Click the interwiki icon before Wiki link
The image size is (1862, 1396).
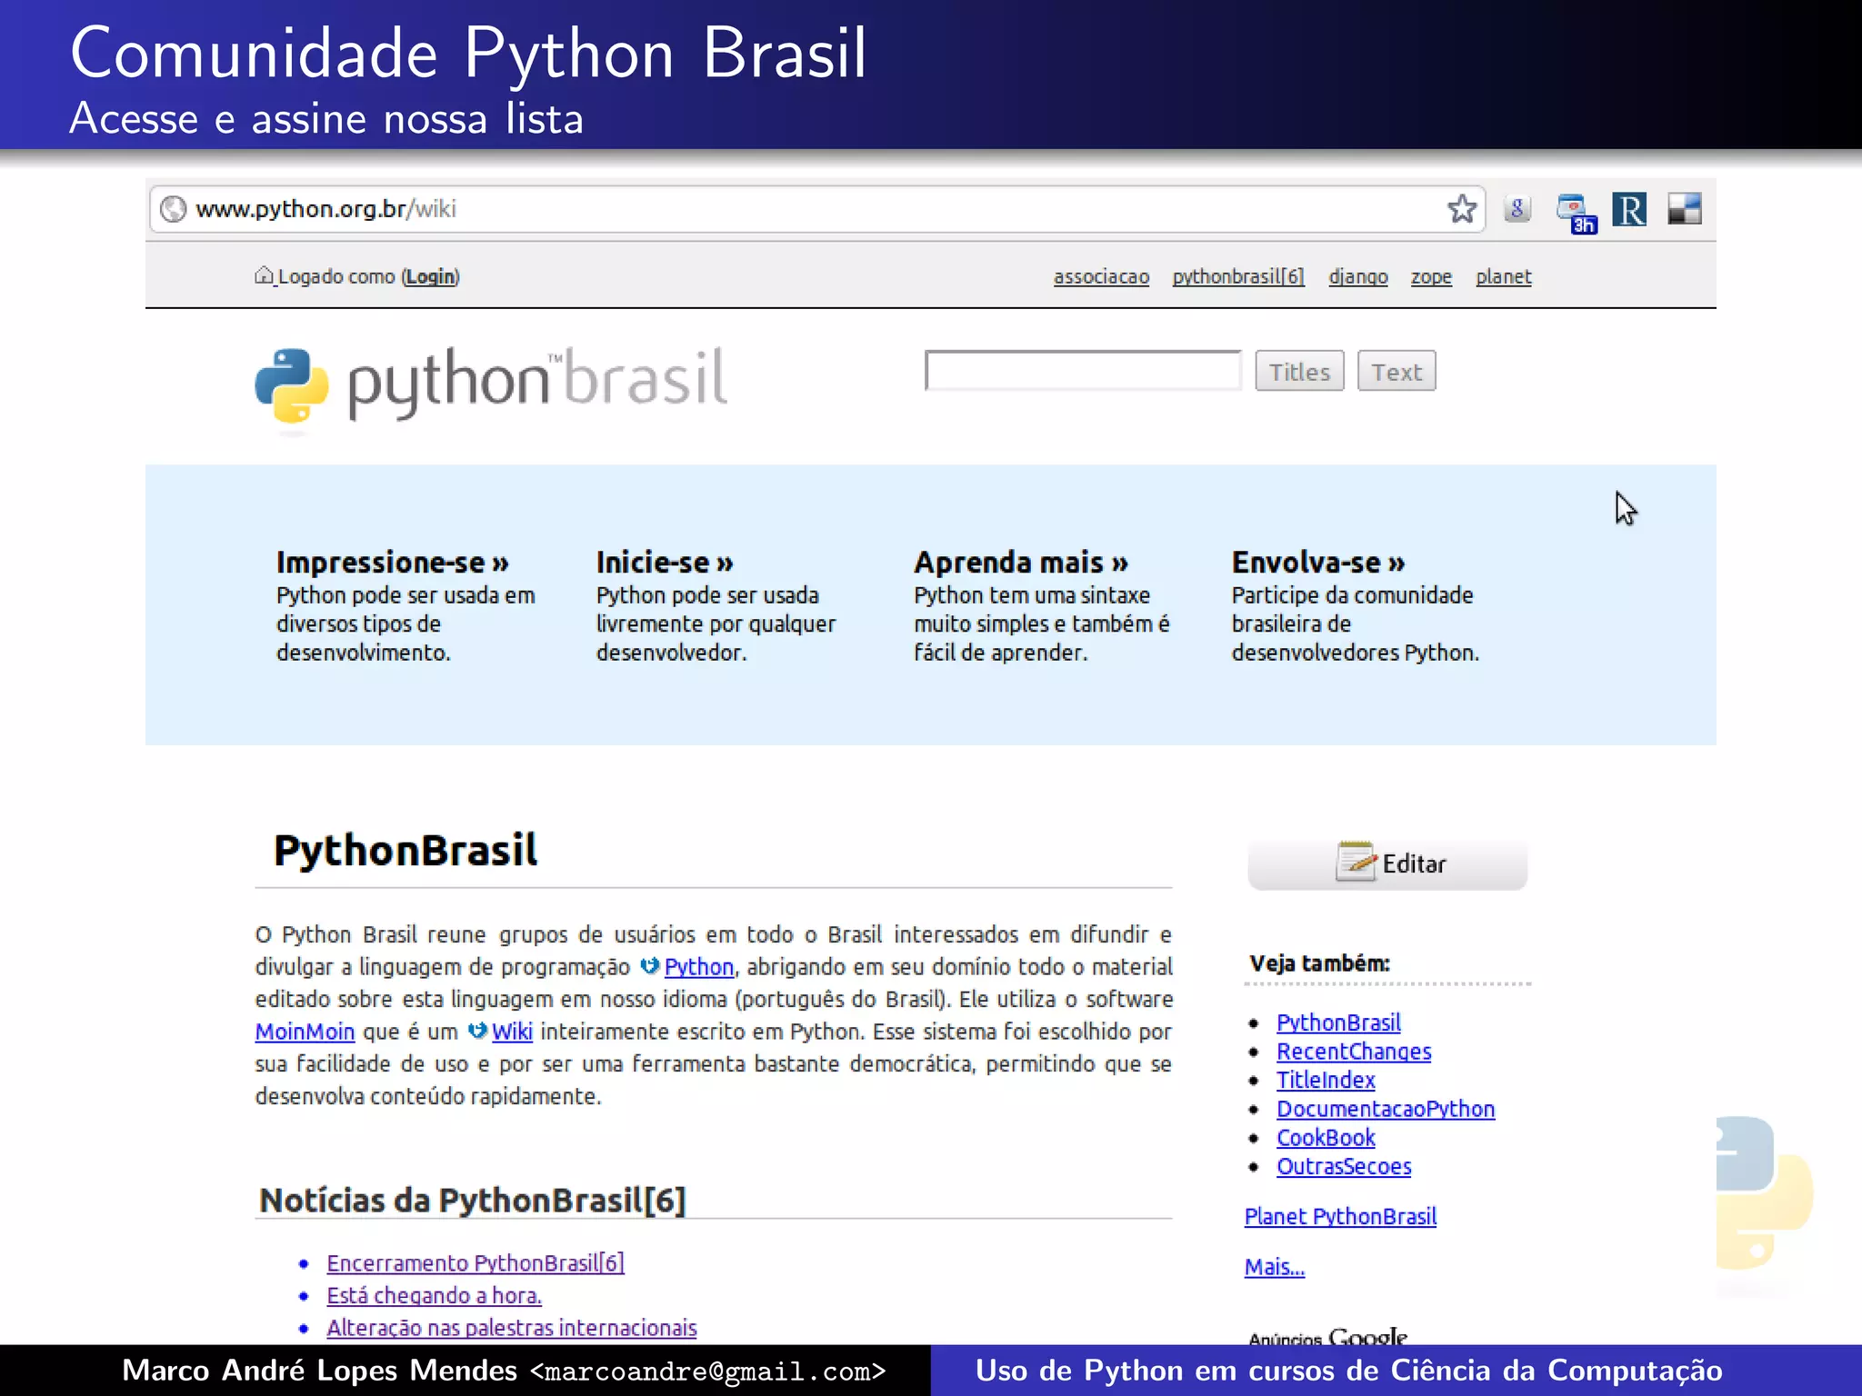[478, 1030]
